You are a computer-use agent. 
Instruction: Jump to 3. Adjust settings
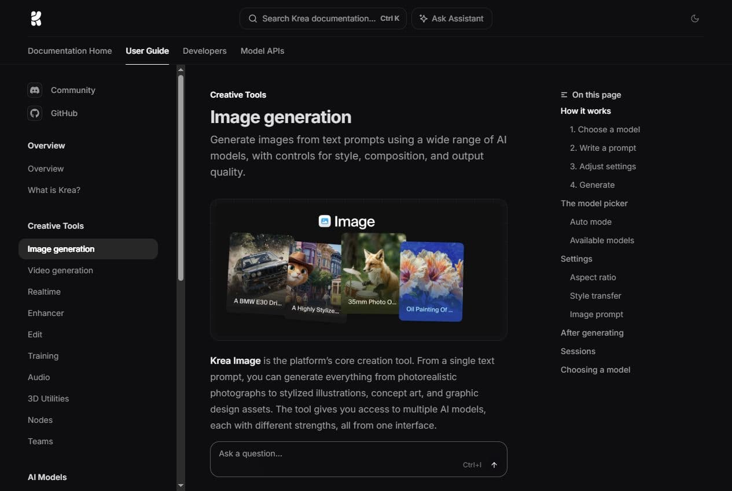click(603, 166)
